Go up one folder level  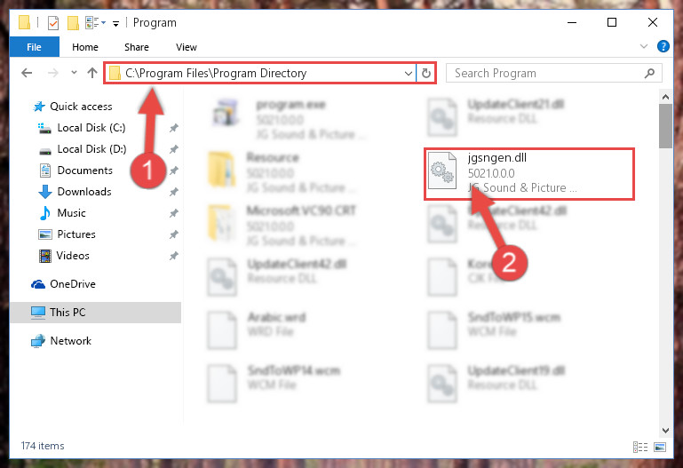[91, 73]
